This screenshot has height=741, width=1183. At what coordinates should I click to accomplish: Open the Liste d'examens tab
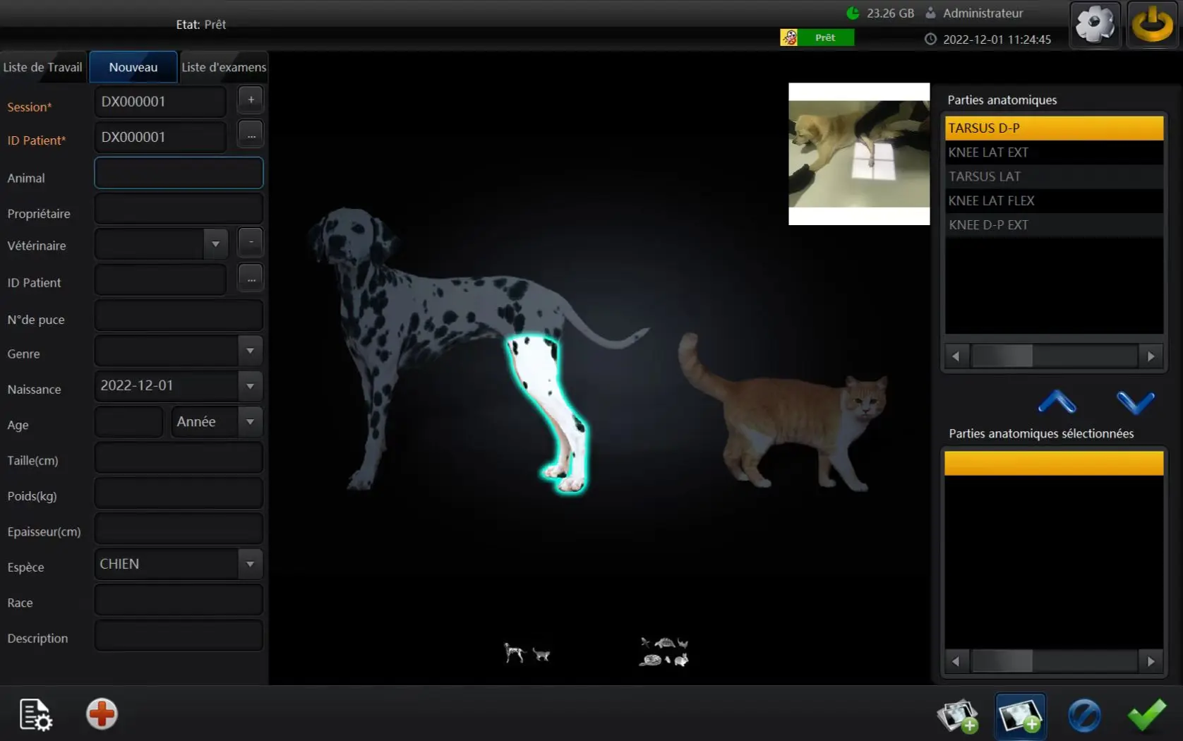(x=224, y=67)
